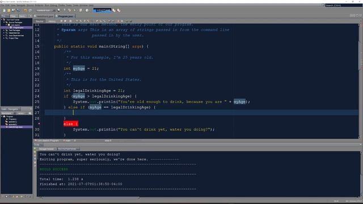The image size is (363, 204).
Task: Click the Last Edit icon in the editor toolbar
Action: click(x=61, y=21)
